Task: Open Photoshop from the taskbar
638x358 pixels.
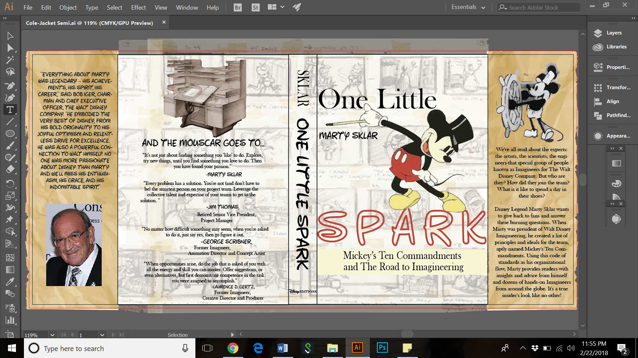Action: (382, 348)
